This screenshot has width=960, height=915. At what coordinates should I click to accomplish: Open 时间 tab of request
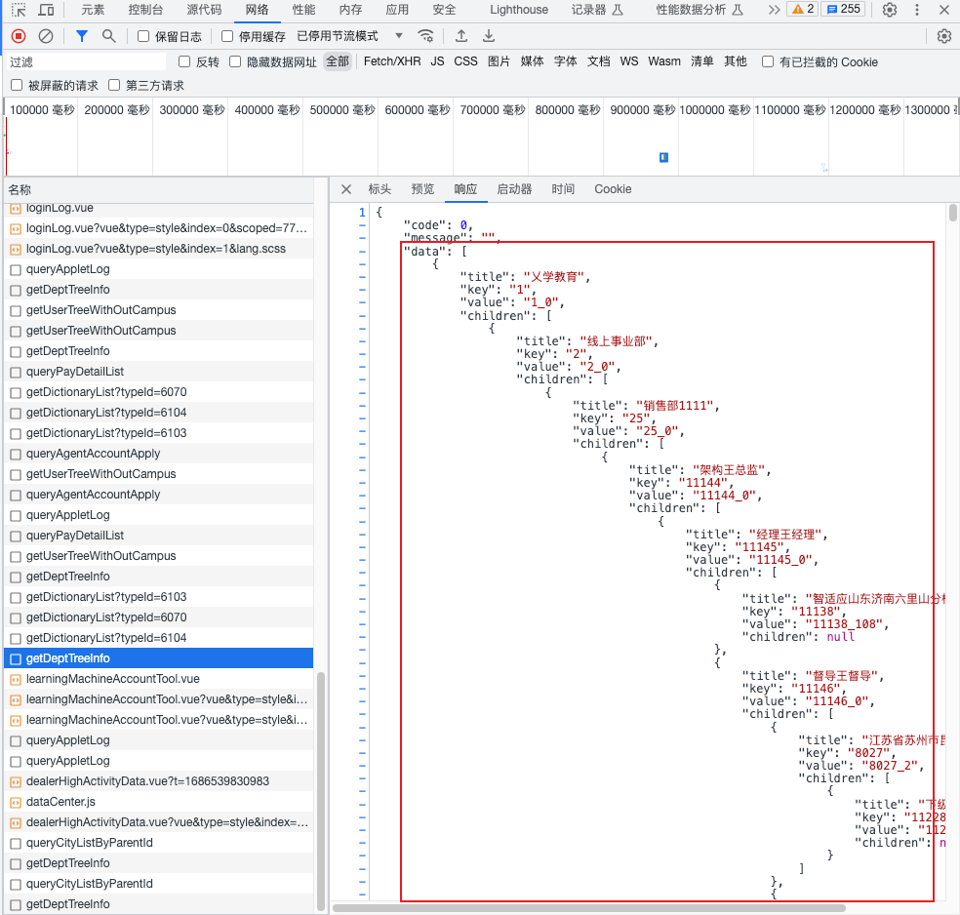563,189
